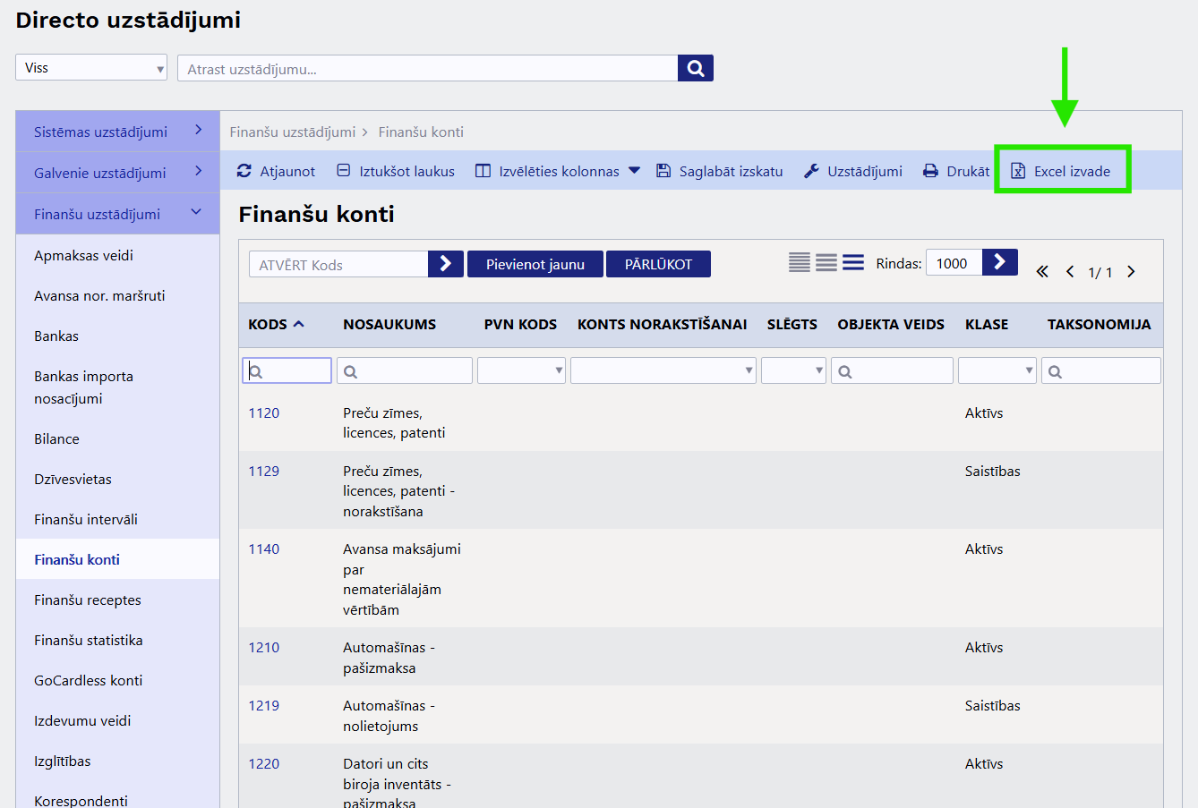
Task: Open Uzstādījumi wrench settings
Action: tap(811, 171)
